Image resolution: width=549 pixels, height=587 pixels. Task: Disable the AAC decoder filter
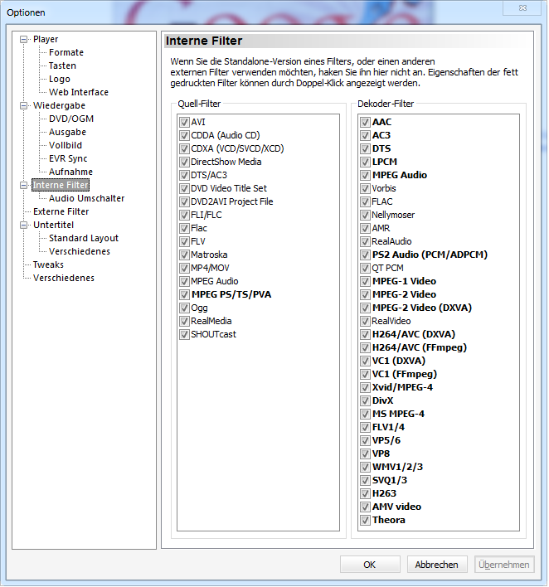pos(365,123)
